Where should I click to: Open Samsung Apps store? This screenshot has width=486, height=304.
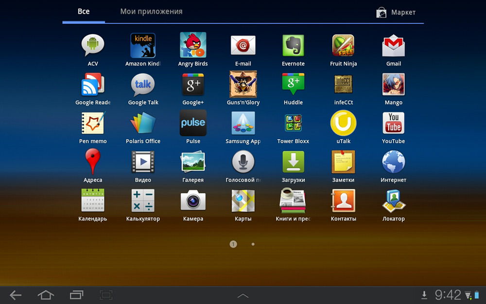[243, 123]
